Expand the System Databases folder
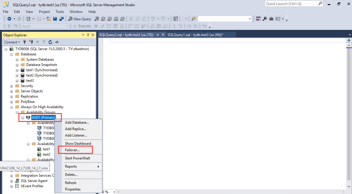 [x=17, y=59]
